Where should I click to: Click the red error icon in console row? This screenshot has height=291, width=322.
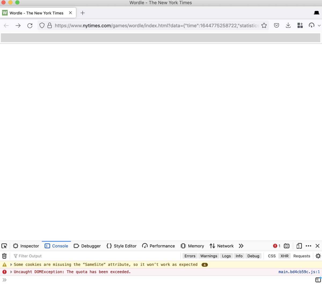[4, 272]
